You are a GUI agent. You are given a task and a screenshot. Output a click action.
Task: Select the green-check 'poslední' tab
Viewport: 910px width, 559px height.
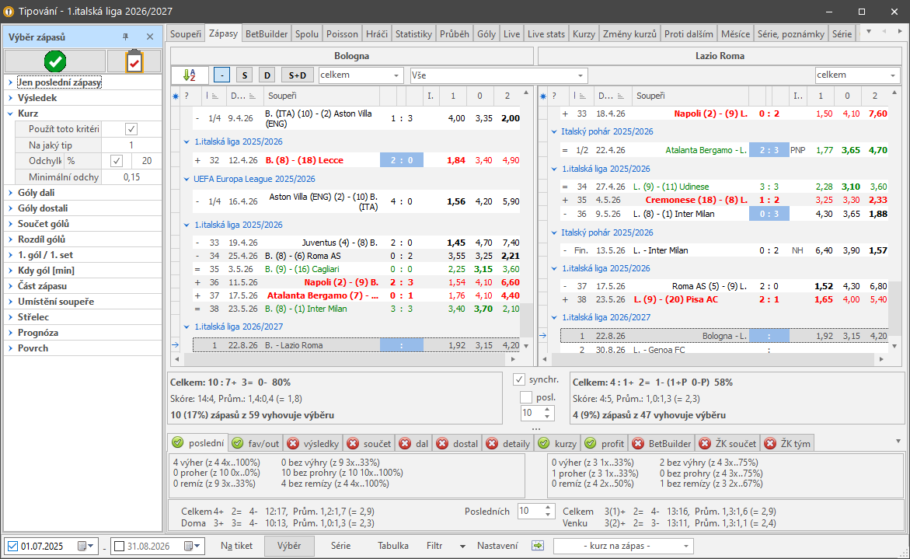pos(198,443)
